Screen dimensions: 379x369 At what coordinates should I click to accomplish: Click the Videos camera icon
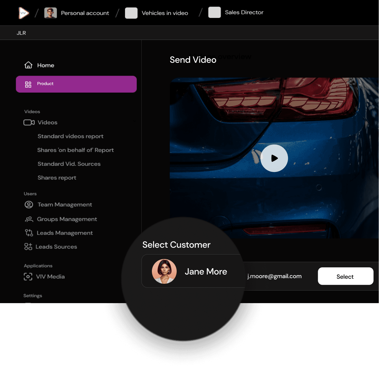[x=29, y=123]
